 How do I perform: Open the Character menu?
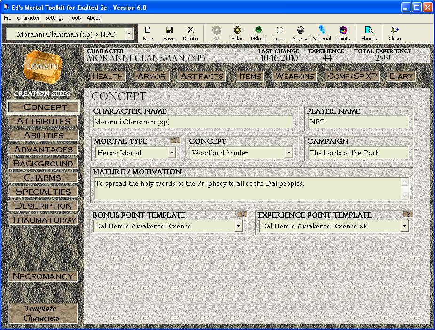[x=28, y=18]
